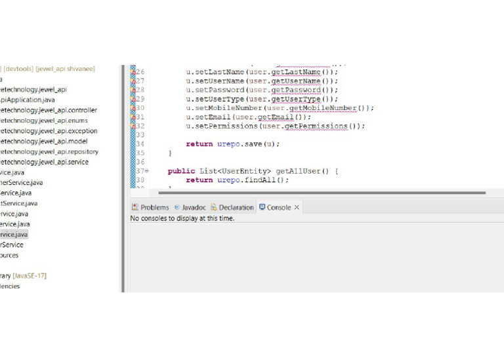Click the error marker on line 31

point(133,117)
